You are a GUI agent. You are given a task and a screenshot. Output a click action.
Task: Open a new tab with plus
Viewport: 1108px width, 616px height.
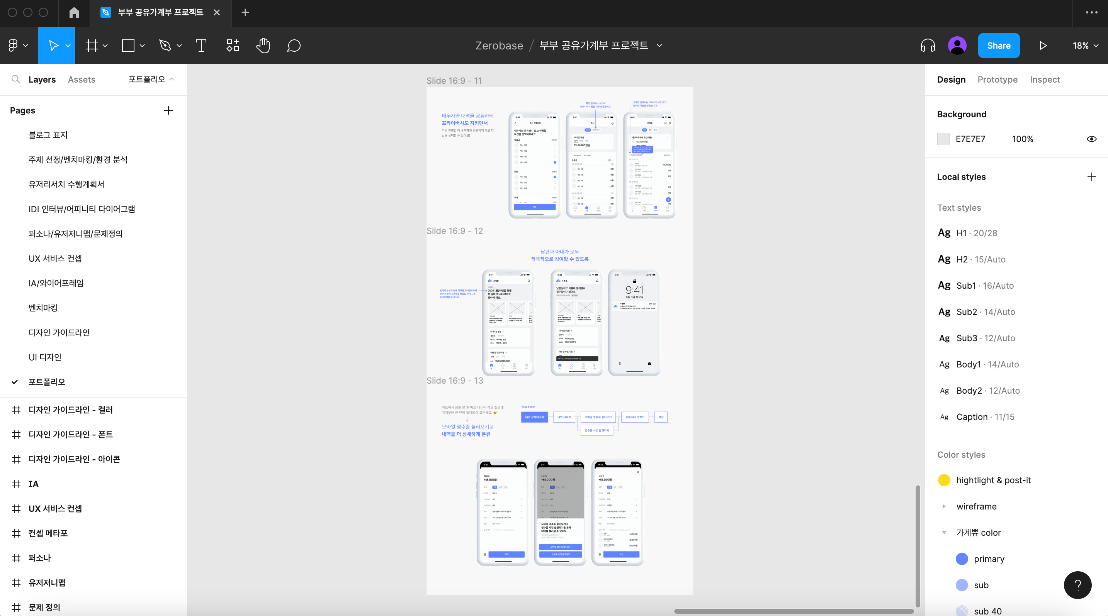tap(245, 12)
